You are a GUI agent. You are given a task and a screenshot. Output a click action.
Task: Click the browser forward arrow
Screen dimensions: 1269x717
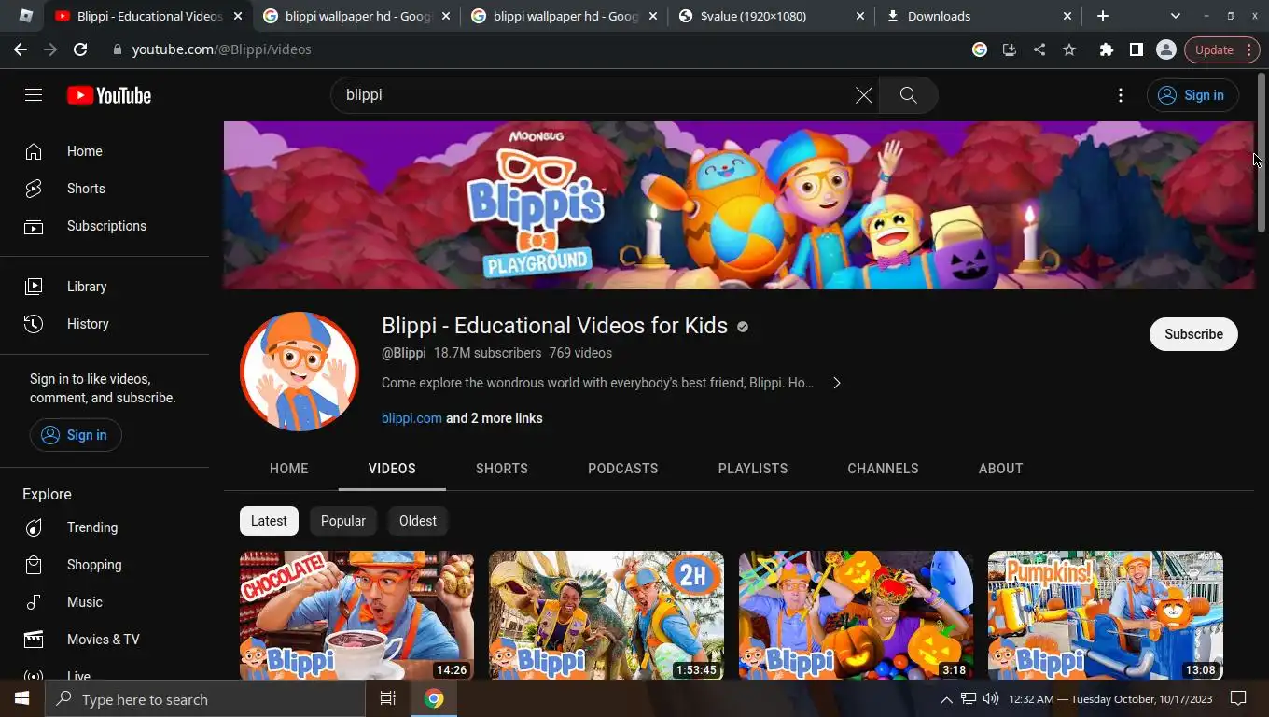pos(50,49)
